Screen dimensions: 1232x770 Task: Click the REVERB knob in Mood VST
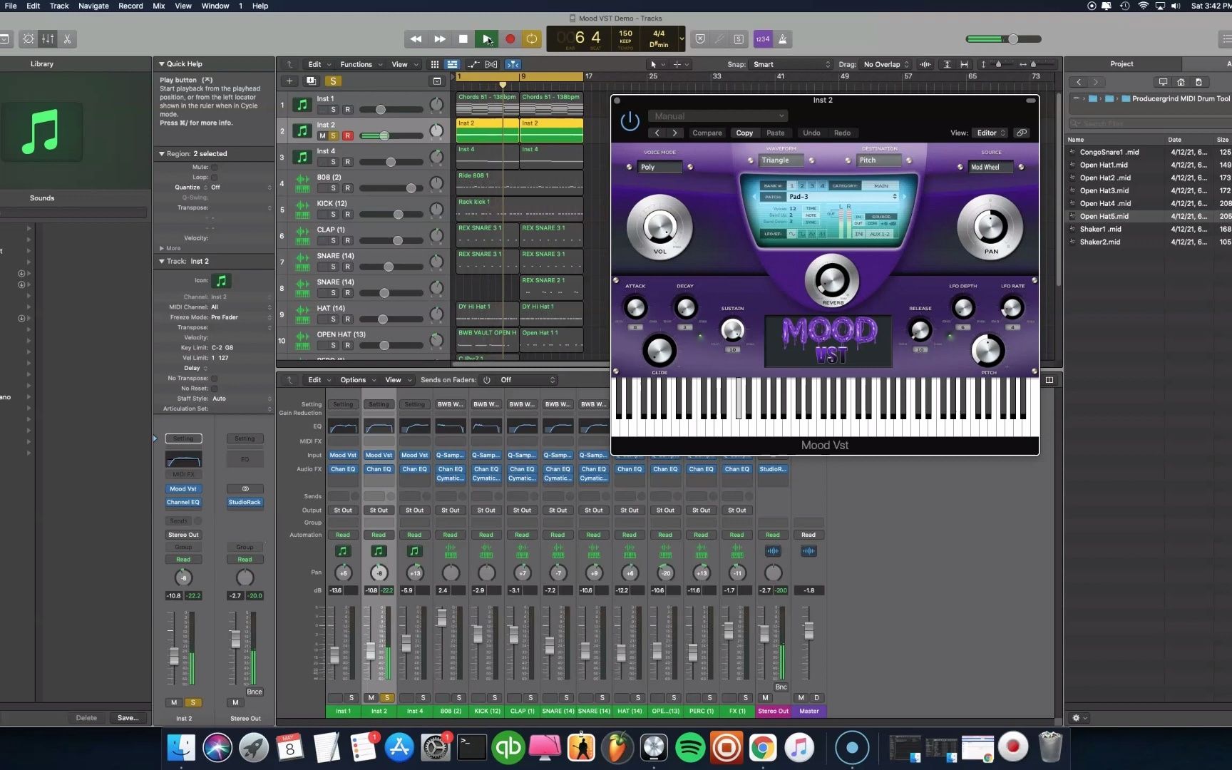[831, 279]
